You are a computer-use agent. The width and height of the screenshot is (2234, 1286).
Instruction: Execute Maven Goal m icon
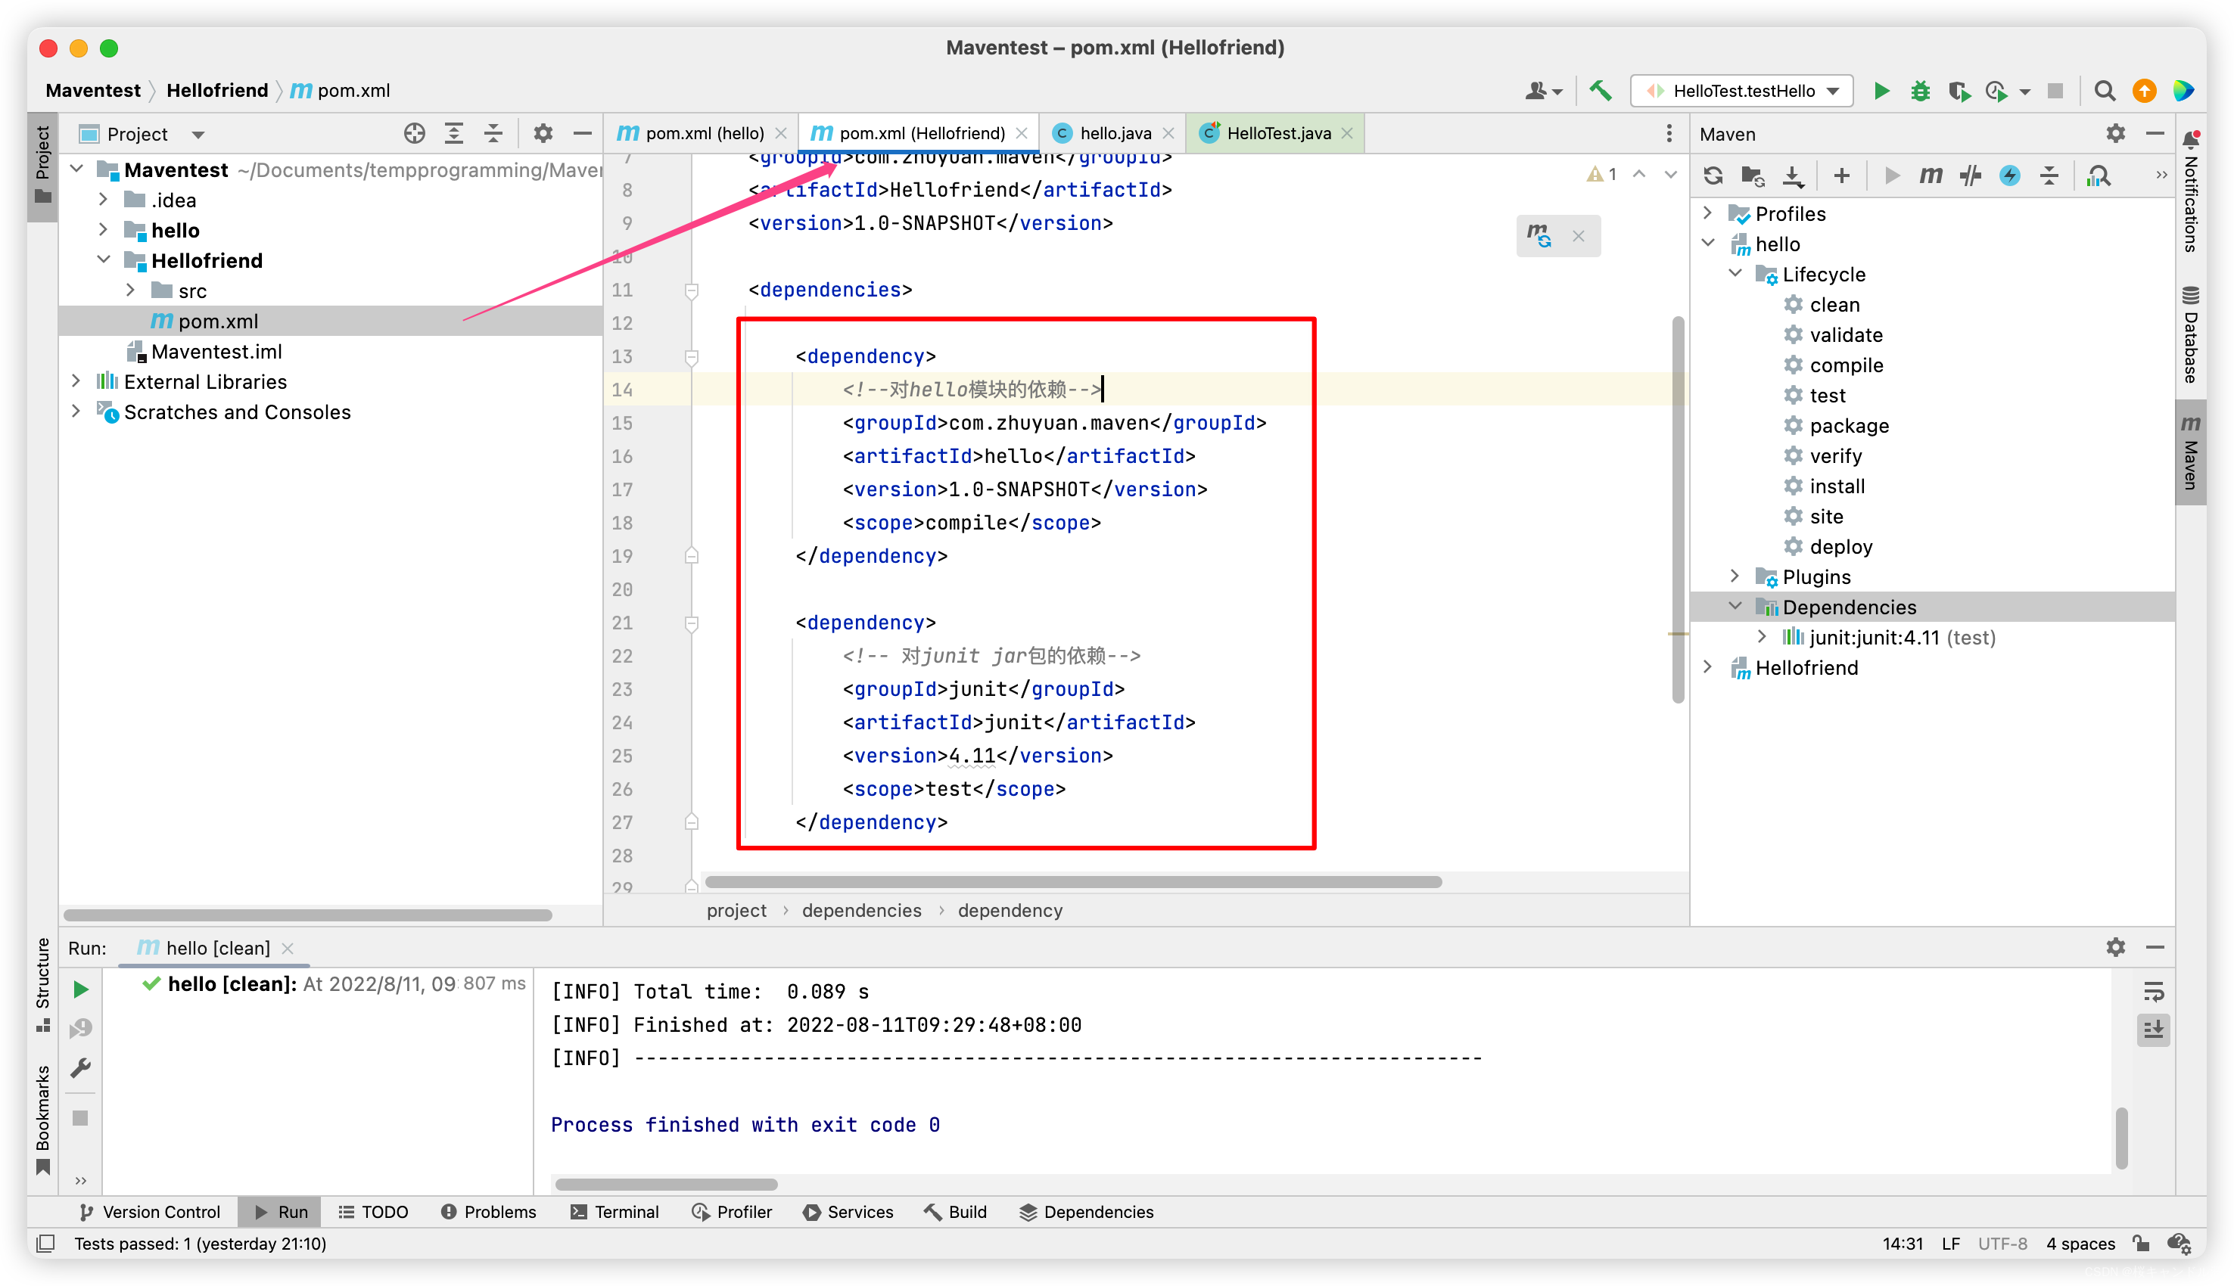[1930, 175]
